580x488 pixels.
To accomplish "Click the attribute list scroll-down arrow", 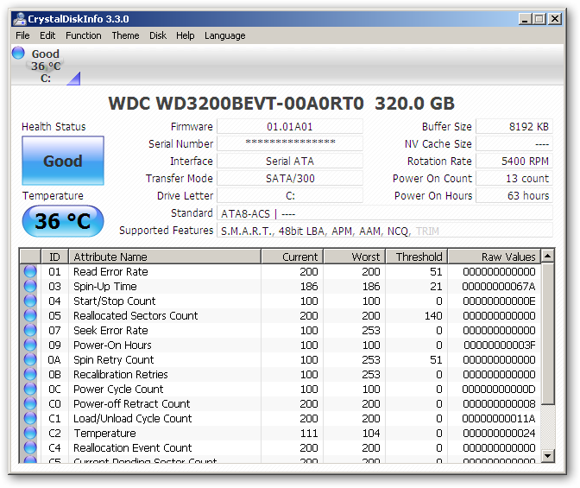I will coord(548,455).
